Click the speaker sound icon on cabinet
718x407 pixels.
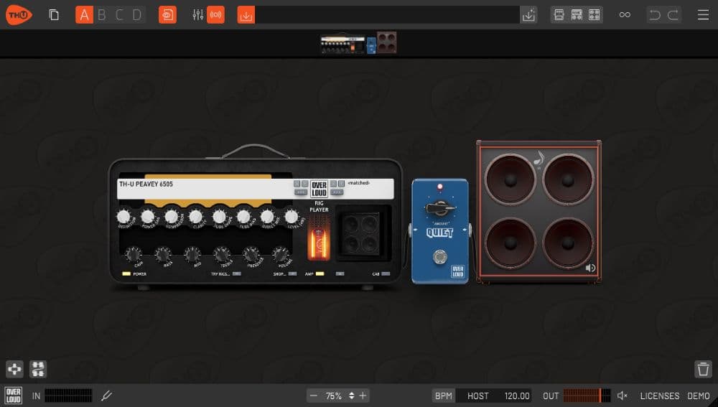(x=590, y=268)
